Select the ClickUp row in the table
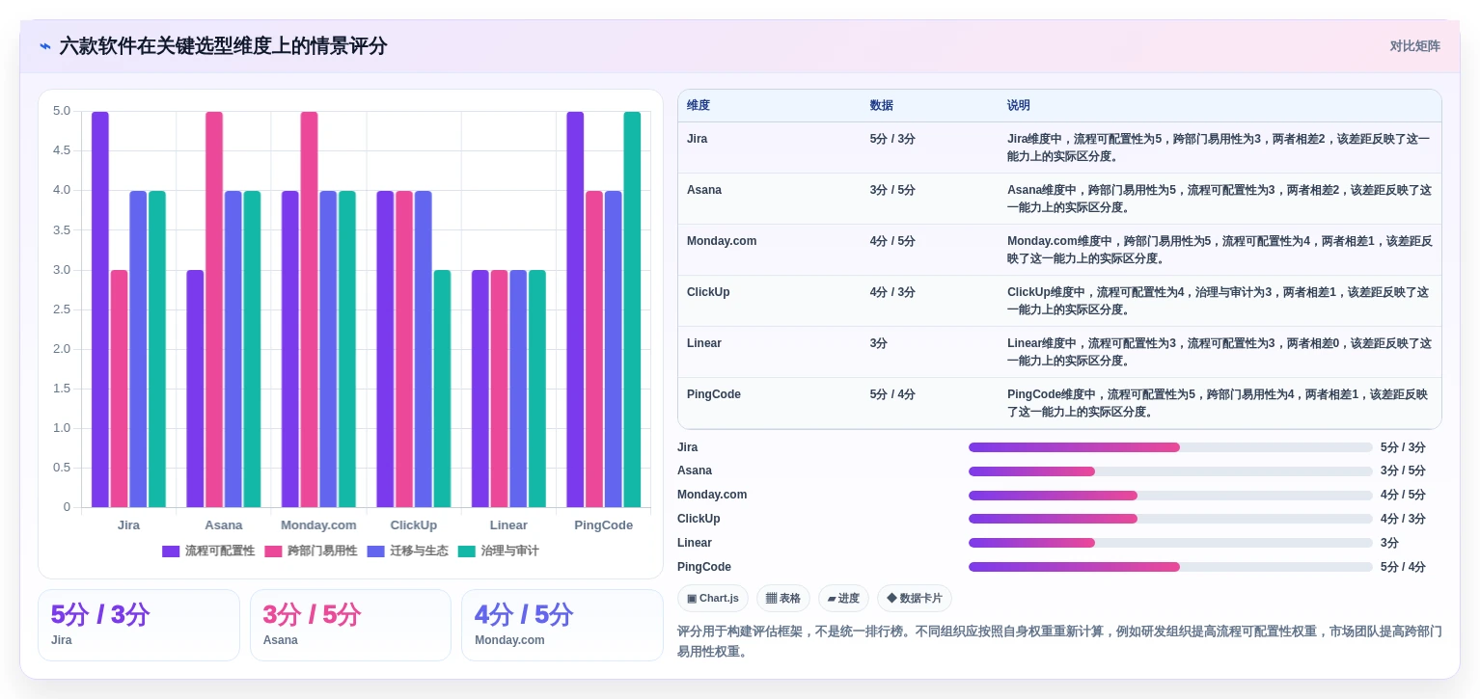The height and width of the screenshot is (699, 1480). click(x=1059, y=301)
